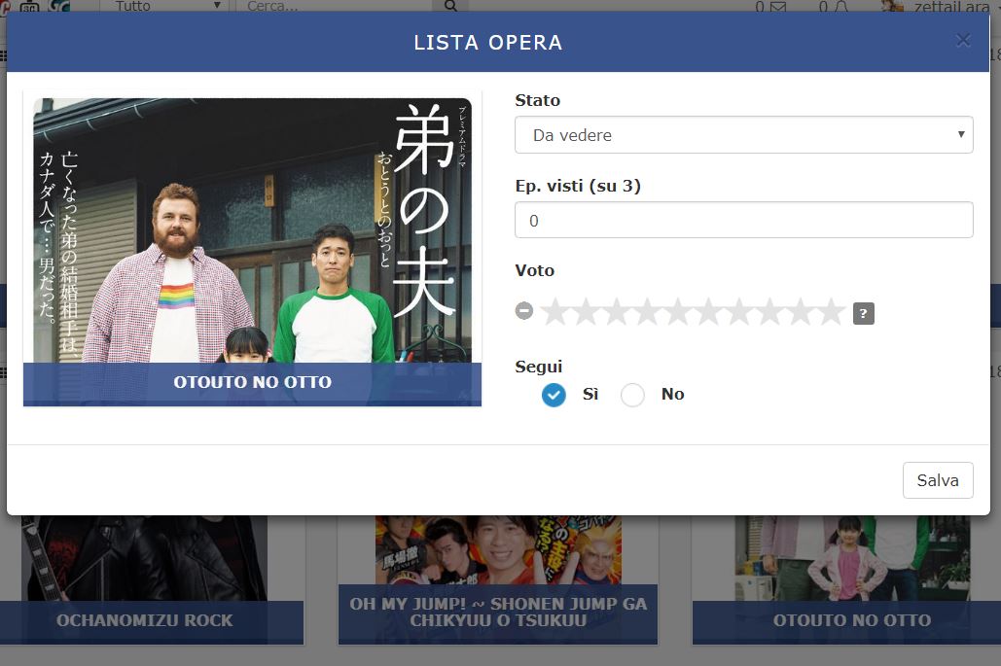
Task: Open the mail messages icon in header
Action: (776, 7)
